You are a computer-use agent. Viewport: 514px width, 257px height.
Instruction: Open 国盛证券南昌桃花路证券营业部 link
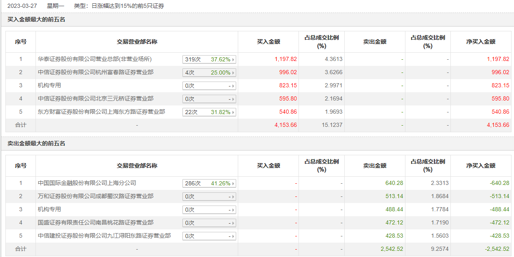pos(95,223)
